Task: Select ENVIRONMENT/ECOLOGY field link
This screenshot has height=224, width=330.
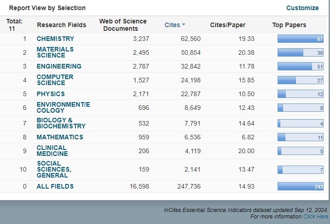Action: tap(63, 107)
